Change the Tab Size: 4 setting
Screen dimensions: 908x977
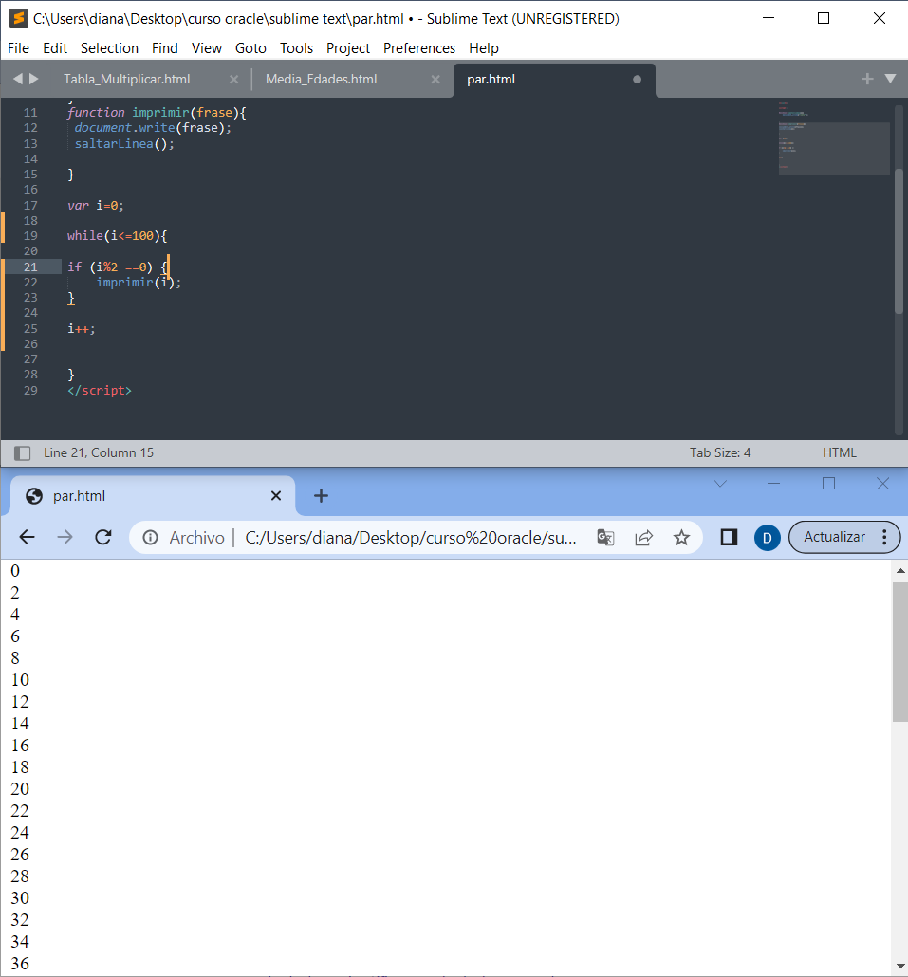point(719,453)
